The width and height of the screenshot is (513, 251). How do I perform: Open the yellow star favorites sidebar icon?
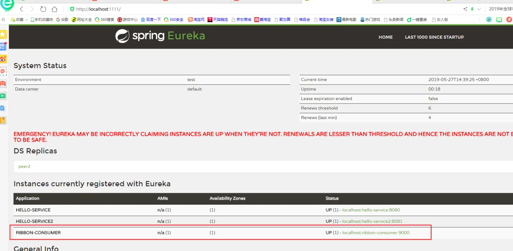(3, 34)
